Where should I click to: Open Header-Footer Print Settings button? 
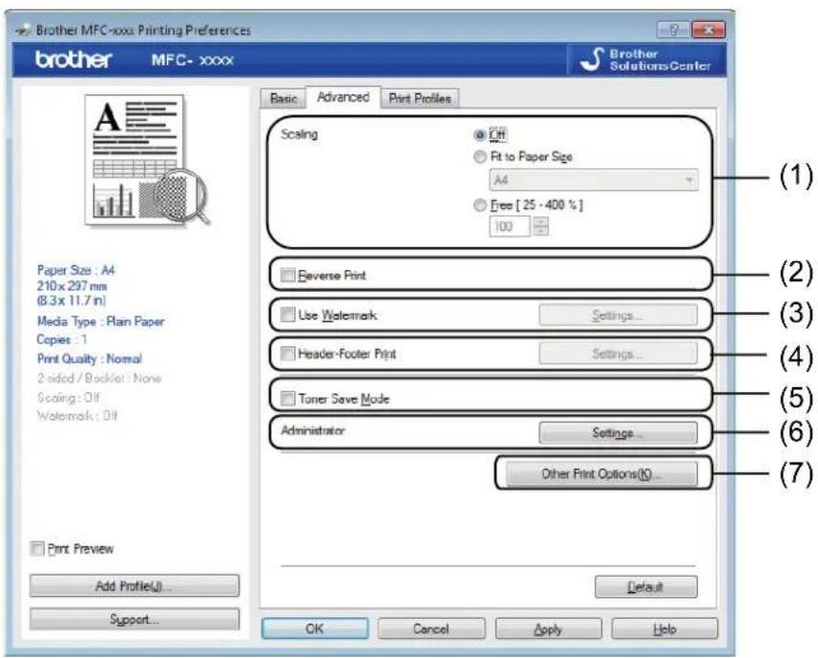(618, 354)
